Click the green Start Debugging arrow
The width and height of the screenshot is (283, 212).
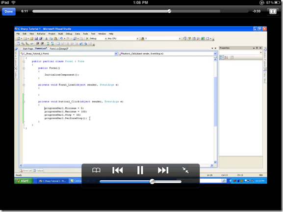pos(87,39)
